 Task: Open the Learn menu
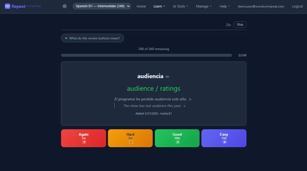(159, 6)
